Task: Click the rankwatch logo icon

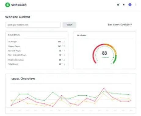Action: 7,5
